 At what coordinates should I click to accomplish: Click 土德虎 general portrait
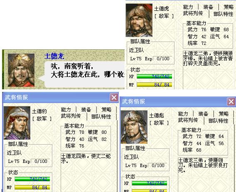click(x=139, y=20)
